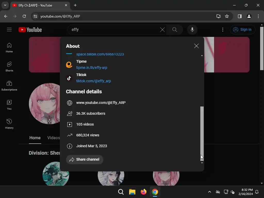Expand the tab search dropdown
This screenshot has height=198, width=264.
[x=5, y=5]
